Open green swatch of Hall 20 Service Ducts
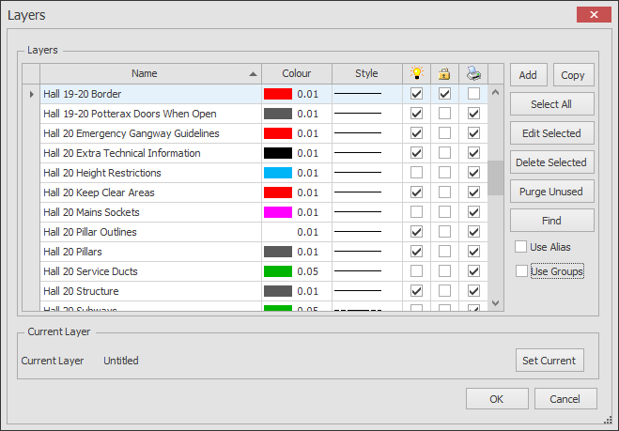This screenshot has height=431, width=619. pyautogui.click(x=278, y=271)
